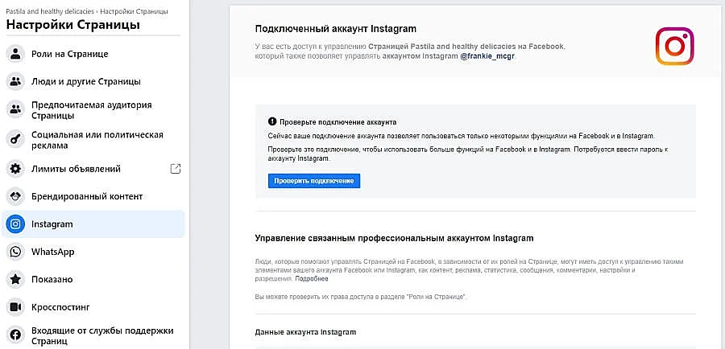Viewport: 725px width, 349px height.
Task: Click the Facebook support inbox icon
Action: click(15, 336)
